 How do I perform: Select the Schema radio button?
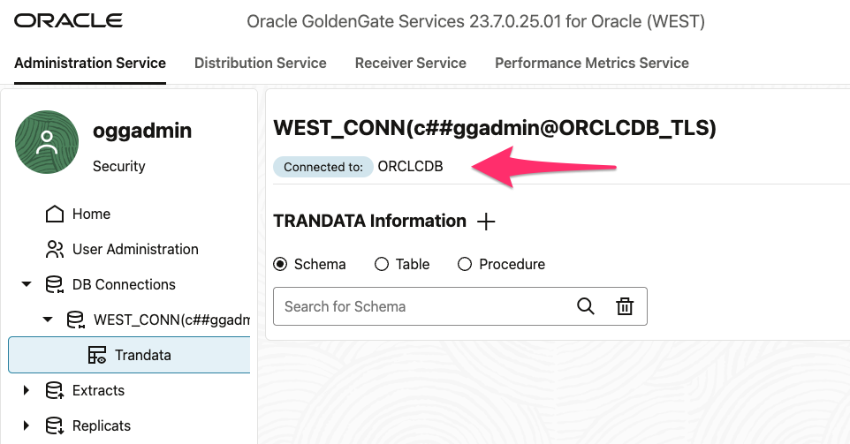click(x=281, y=264)
